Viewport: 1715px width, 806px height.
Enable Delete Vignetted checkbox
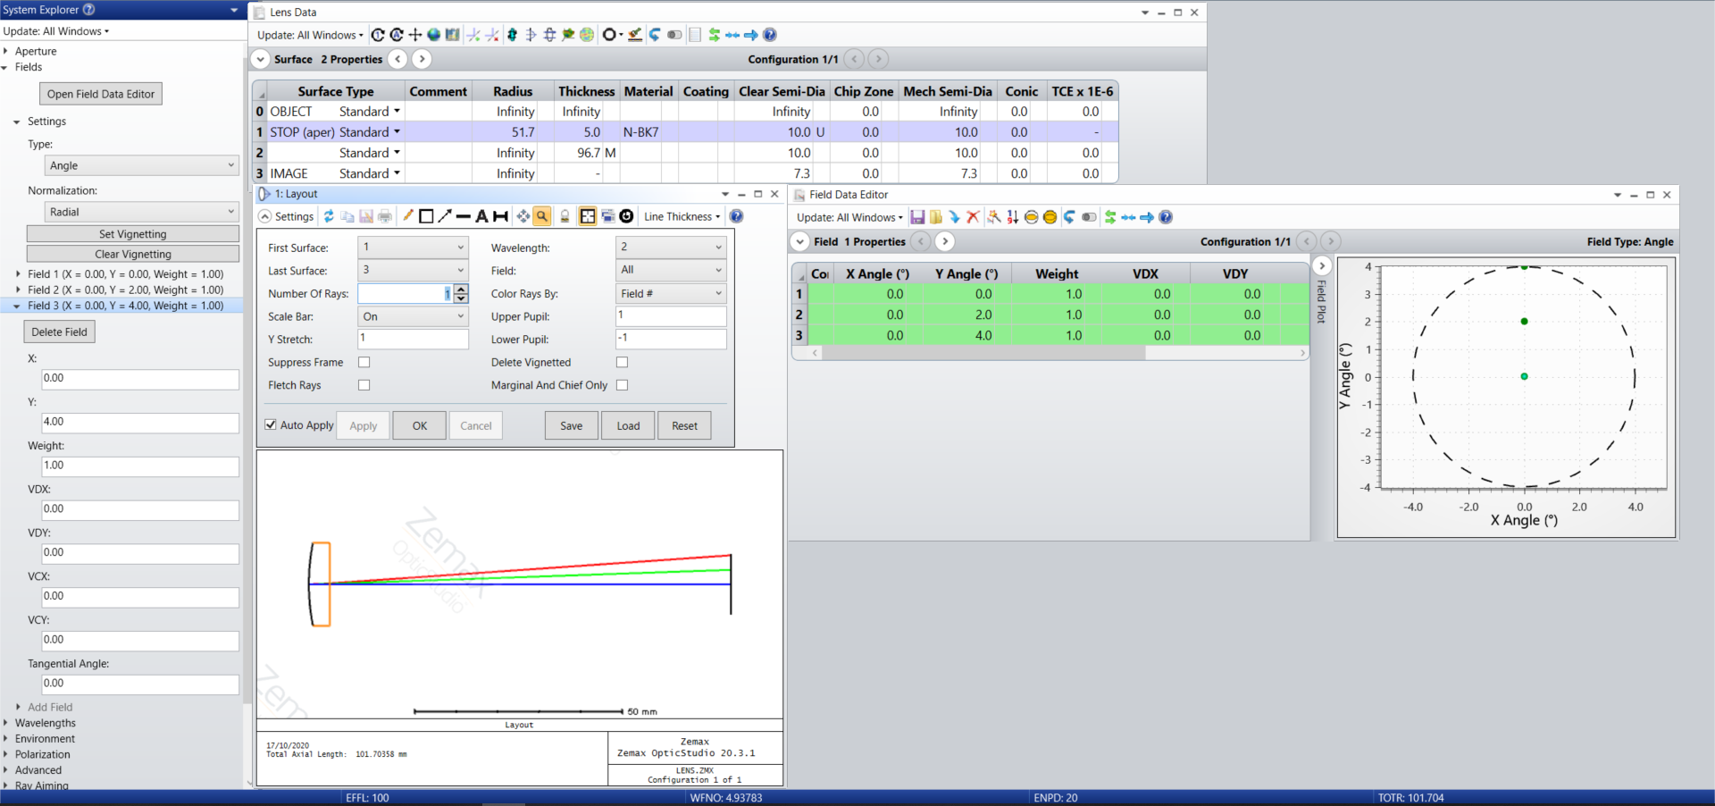pyautogui.click(x=622, y=362)
